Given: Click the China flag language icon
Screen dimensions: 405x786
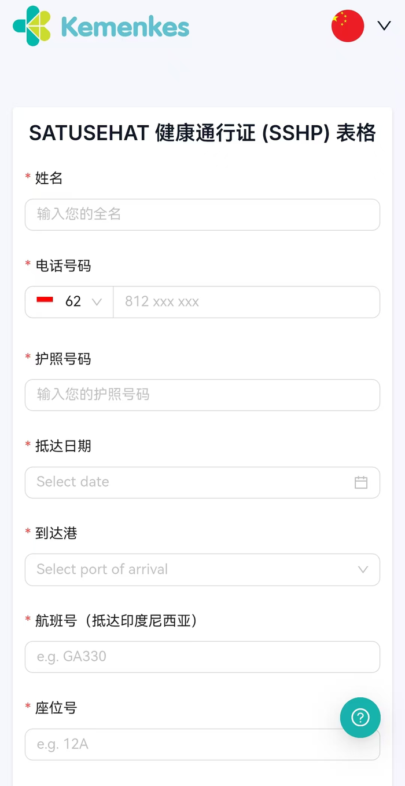Looking at the screenshot, I should click(347, 26).
